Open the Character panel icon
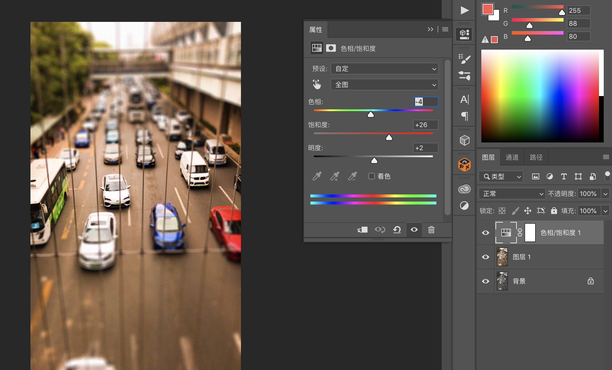This screenshot has width=612, height=370. tap(464, 100)
